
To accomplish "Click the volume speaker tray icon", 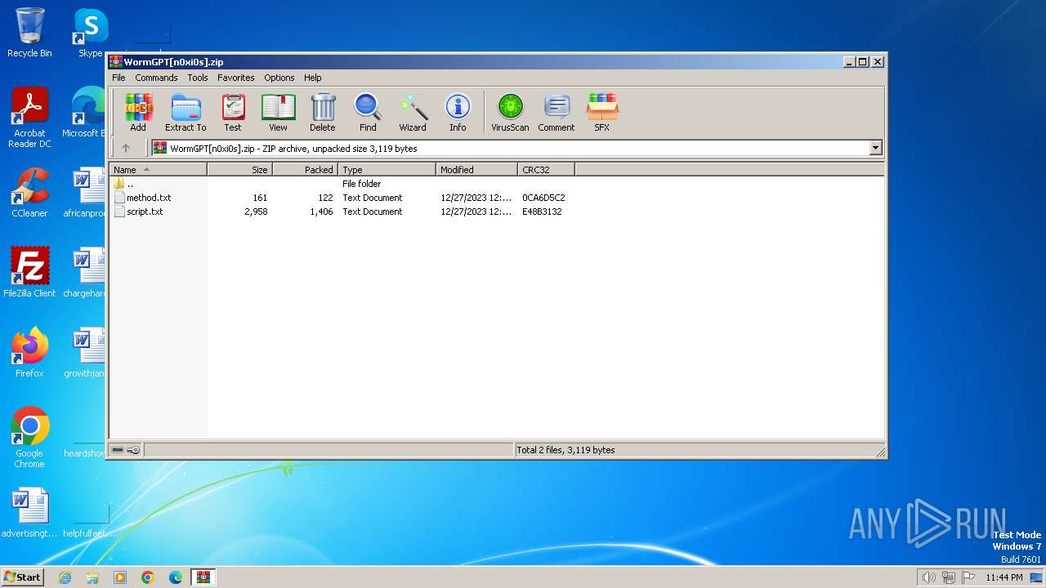I will point(928,577).
